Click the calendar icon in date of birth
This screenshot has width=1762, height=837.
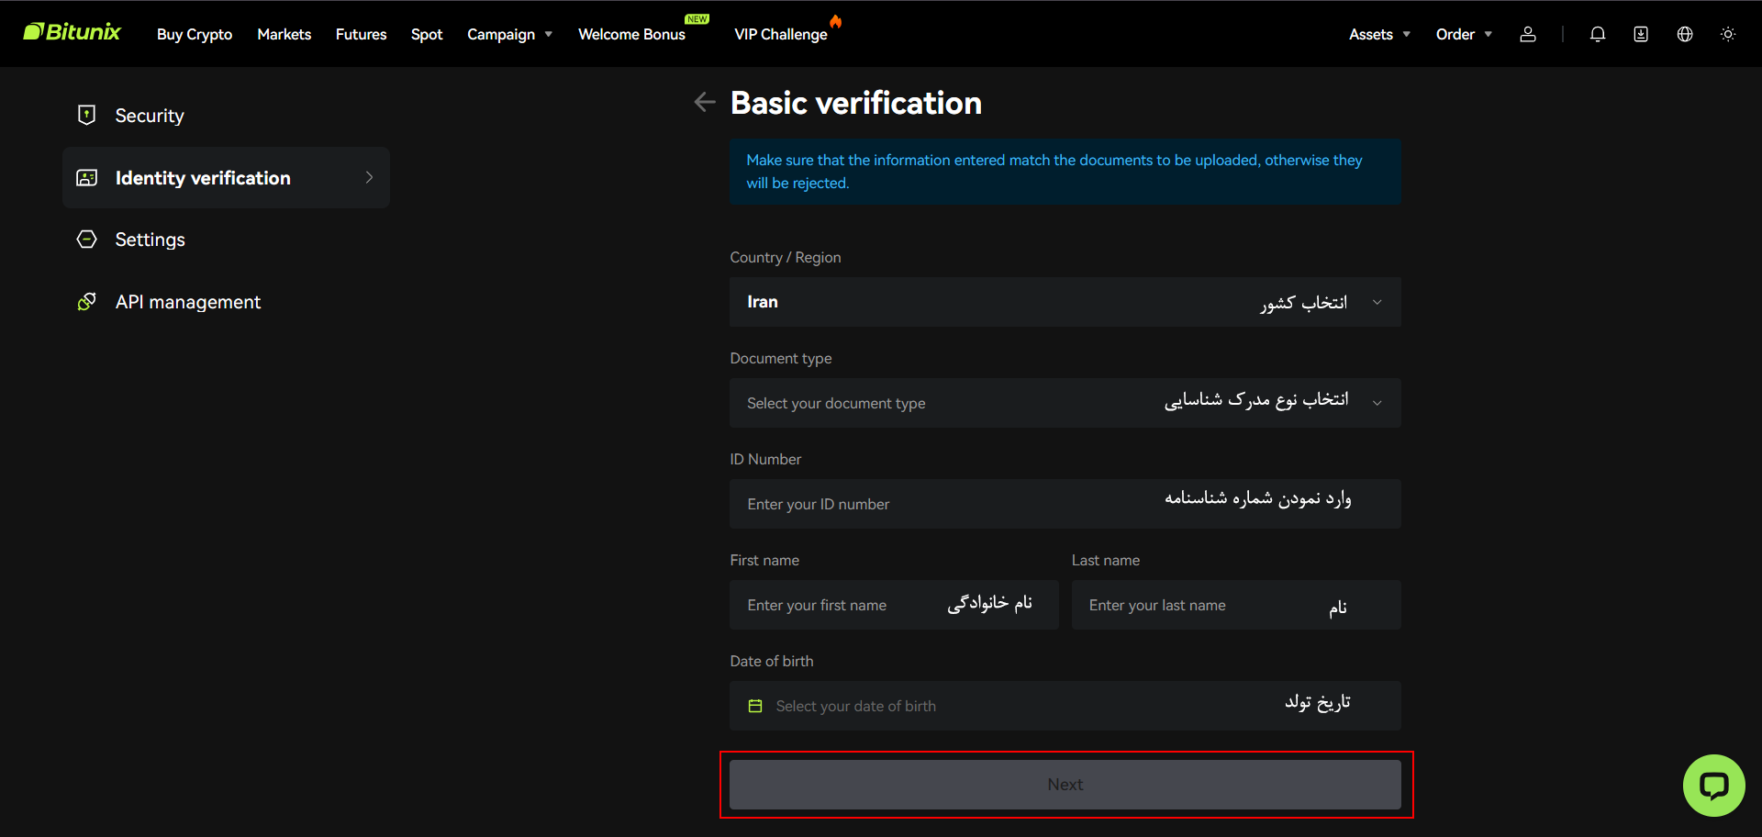(754, 706)
